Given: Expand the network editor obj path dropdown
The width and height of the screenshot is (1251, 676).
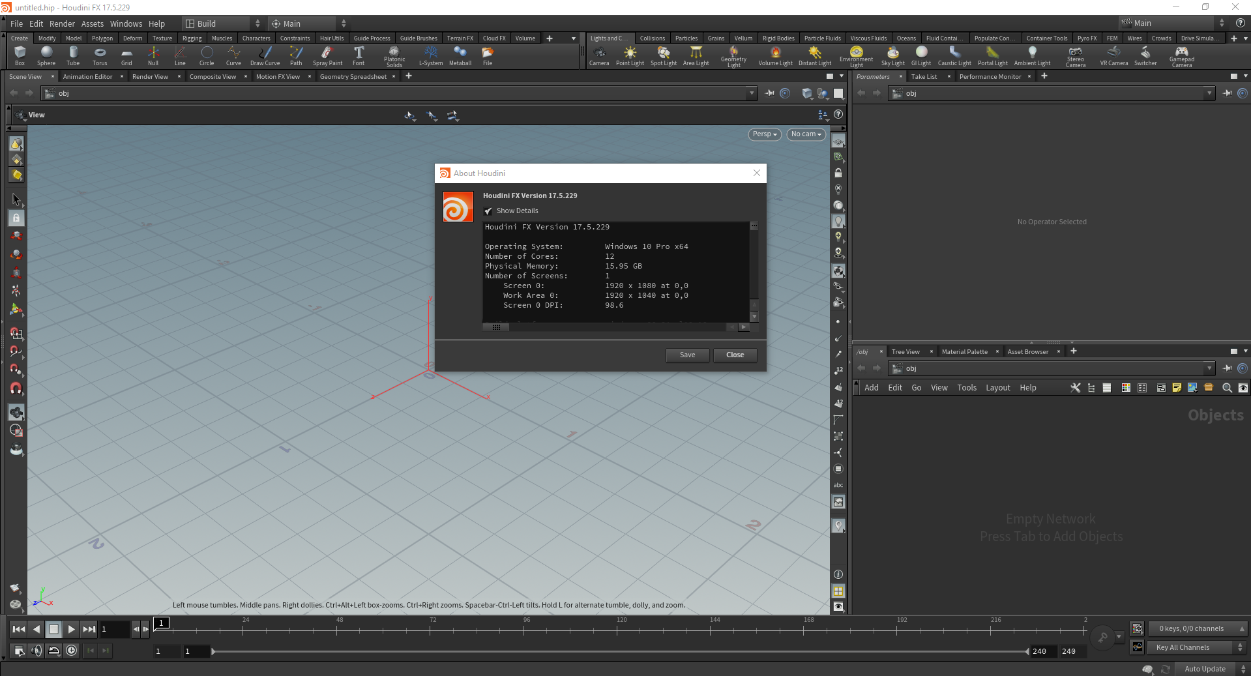Looking at the screenshot, I should pos(1209,368).
